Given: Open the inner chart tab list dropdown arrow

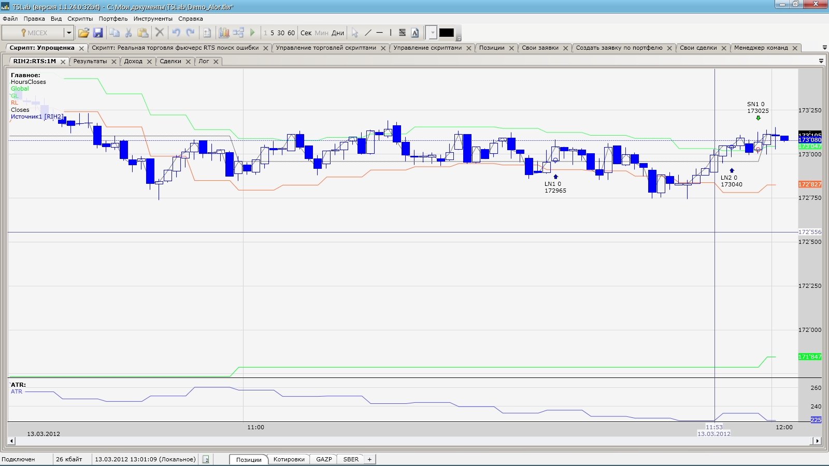Looking at the screenshot, I should [821, 61].
